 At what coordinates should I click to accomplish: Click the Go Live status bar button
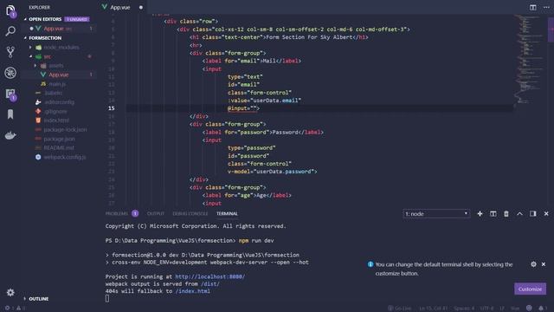point(399,309)
